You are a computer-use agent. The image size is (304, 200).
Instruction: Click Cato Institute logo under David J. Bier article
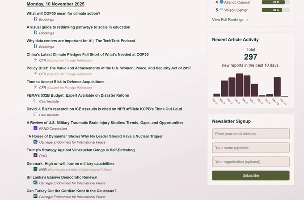tap(35, 115)
